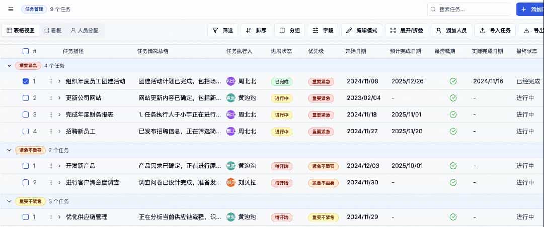544x227 pixels.
Task: Switch to 表格视图 tab
Action: (x=21, y=31)
